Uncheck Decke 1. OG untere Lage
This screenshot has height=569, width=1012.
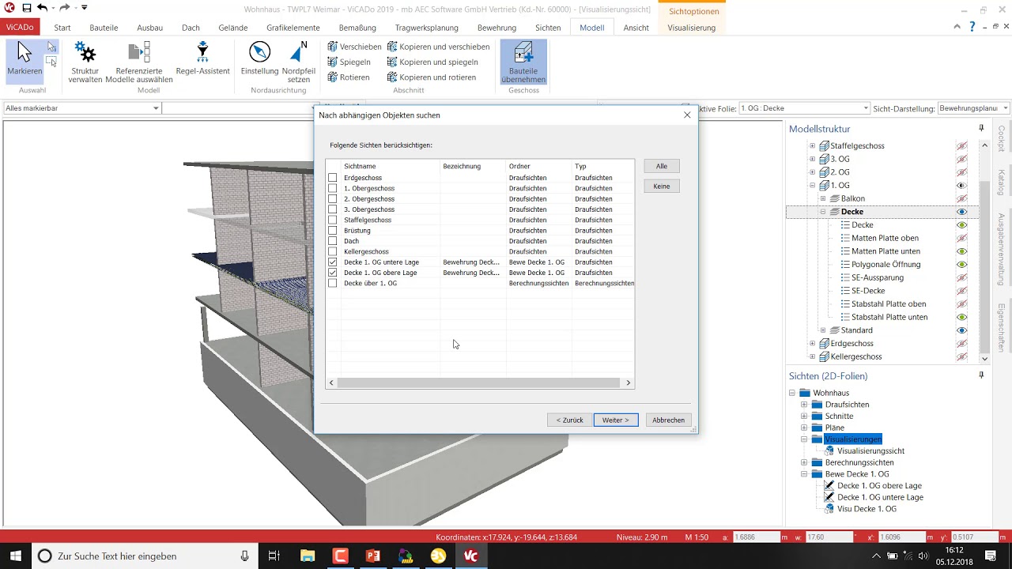click(x=333, y=262)
